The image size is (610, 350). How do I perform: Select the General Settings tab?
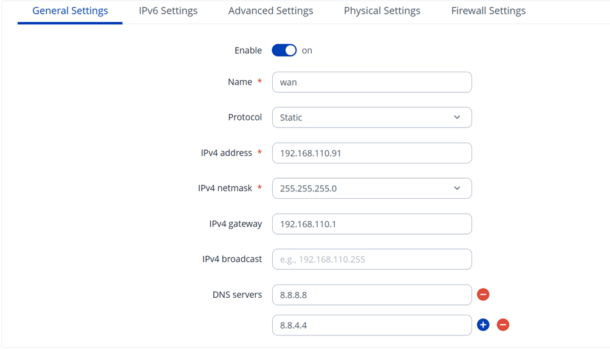70,11
